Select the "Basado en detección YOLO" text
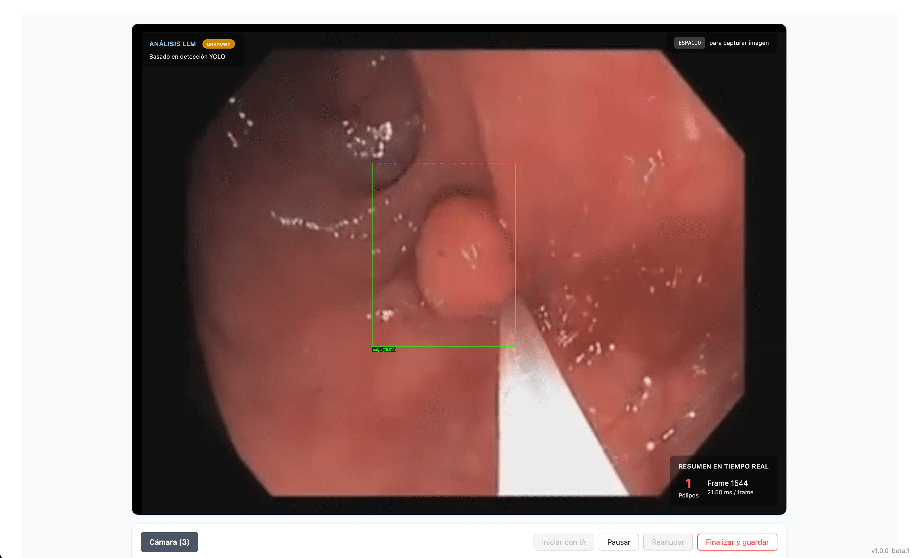914x558 pixels. [x=187, y=57]
